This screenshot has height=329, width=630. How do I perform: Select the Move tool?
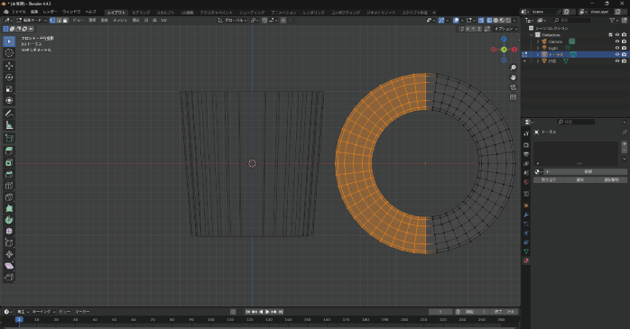click(9, 66)
